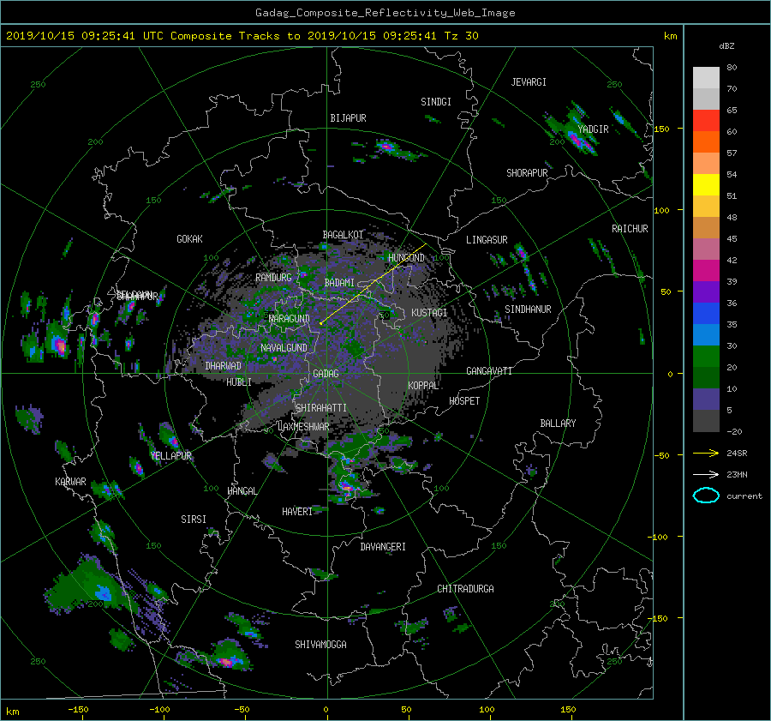The height and width of the screenshot is (721, 771).
Task: Click the 51 dBZ yellow color swatch
Action: pos(706,184)
